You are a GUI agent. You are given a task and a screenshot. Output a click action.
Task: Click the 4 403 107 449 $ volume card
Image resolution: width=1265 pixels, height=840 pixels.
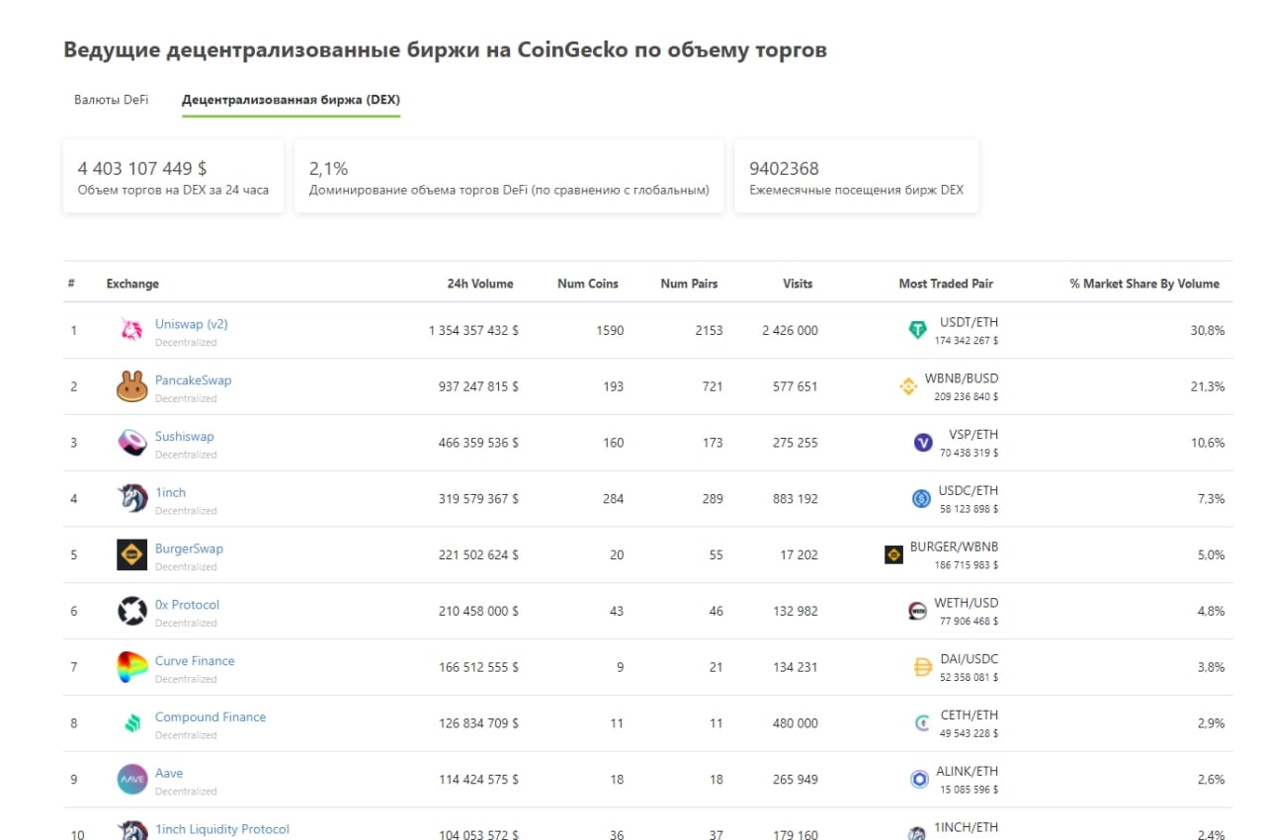(x=173, y=177)
